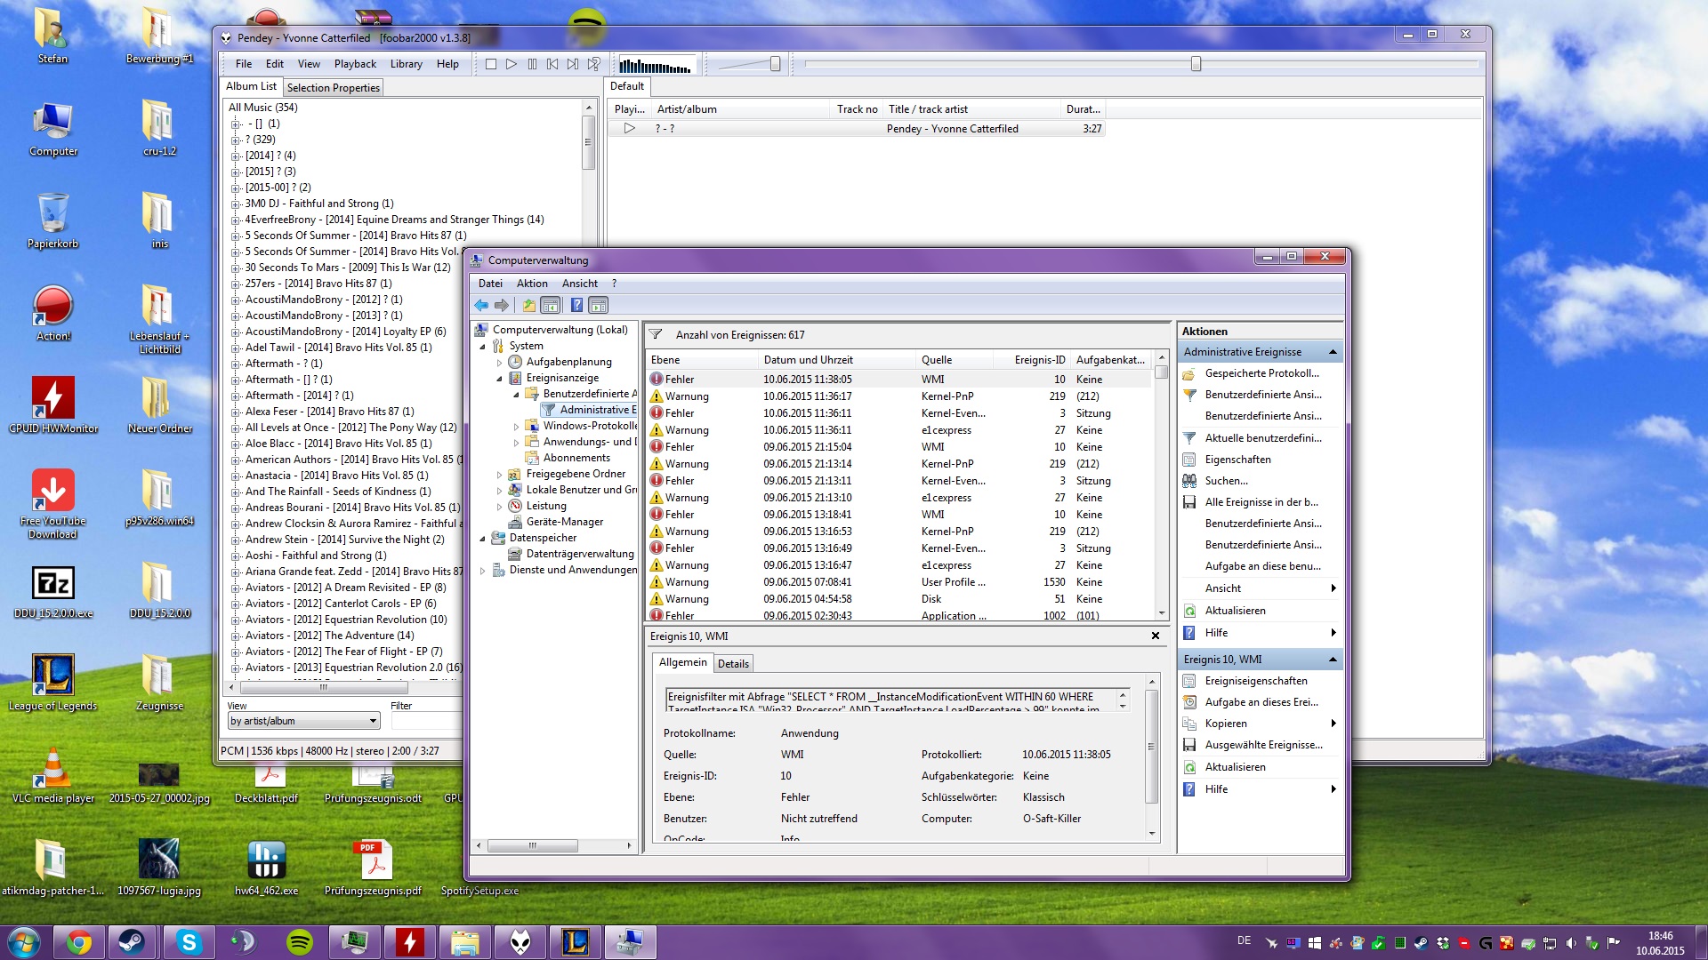Switch to the Details tab
The height and width of the screenshot is (960, 1708).
tap(733, 664)
